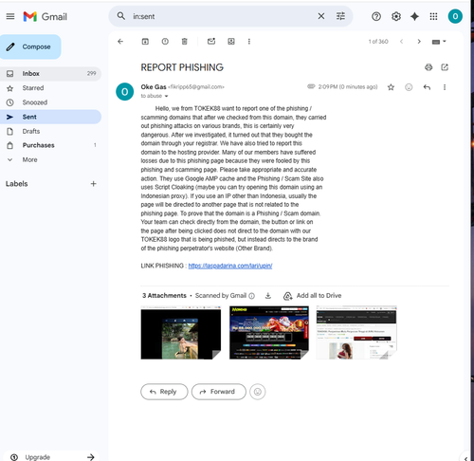Report this email as spam
The width and height of the screenshot is (474, 461).
point(165,42)
